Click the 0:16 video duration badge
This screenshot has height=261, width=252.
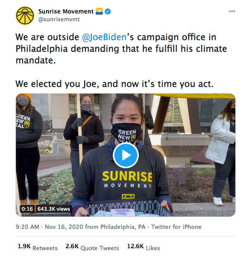click(x=27, y=209)
